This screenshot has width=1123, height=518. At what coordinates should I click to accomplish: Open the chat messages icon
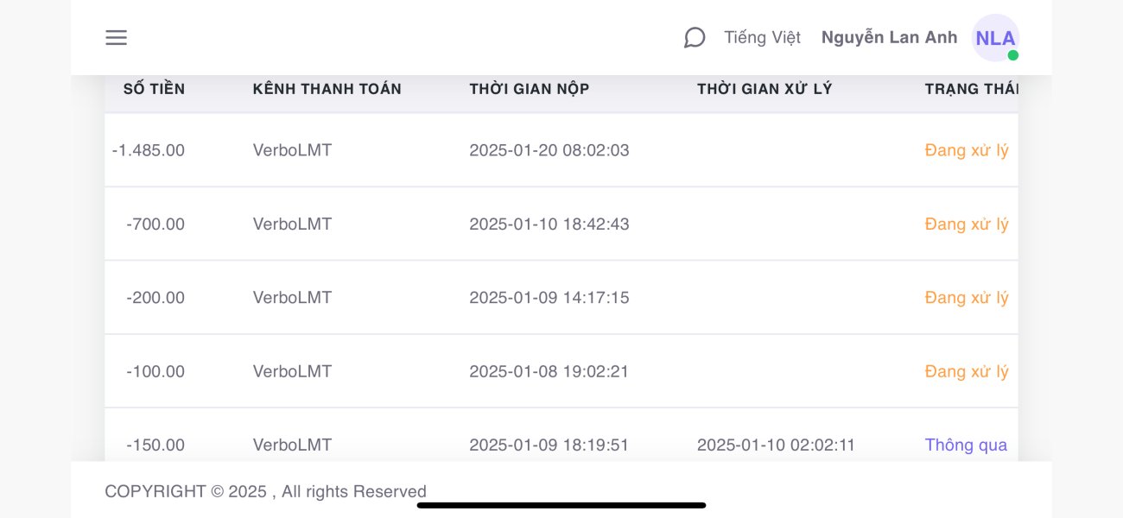coord(695,38)
